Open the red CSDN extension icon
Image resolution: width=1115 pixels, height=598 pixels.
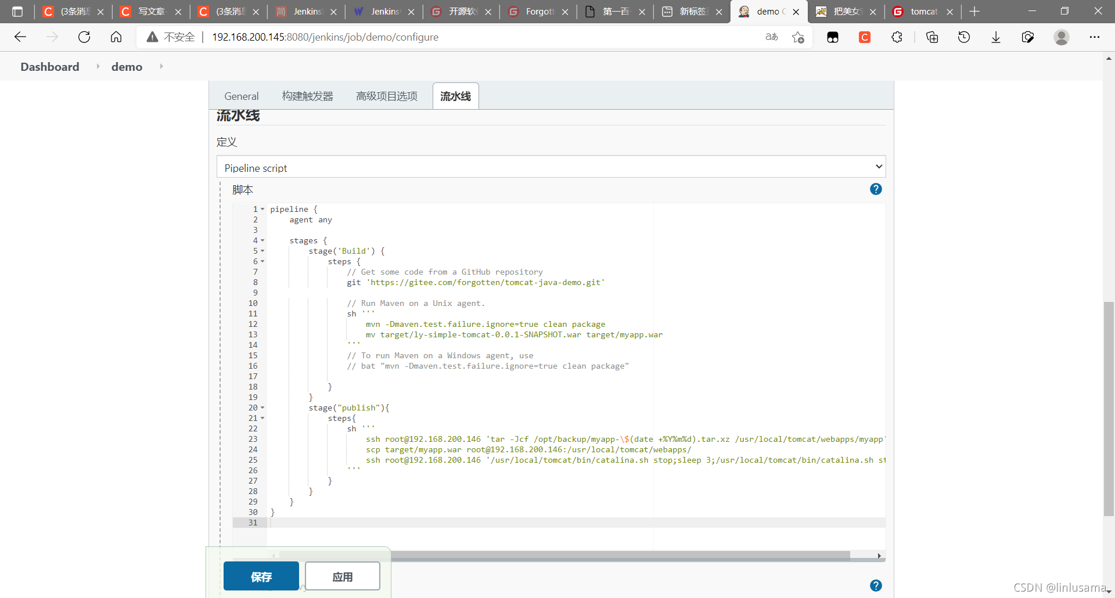click(x=865, y=37)
